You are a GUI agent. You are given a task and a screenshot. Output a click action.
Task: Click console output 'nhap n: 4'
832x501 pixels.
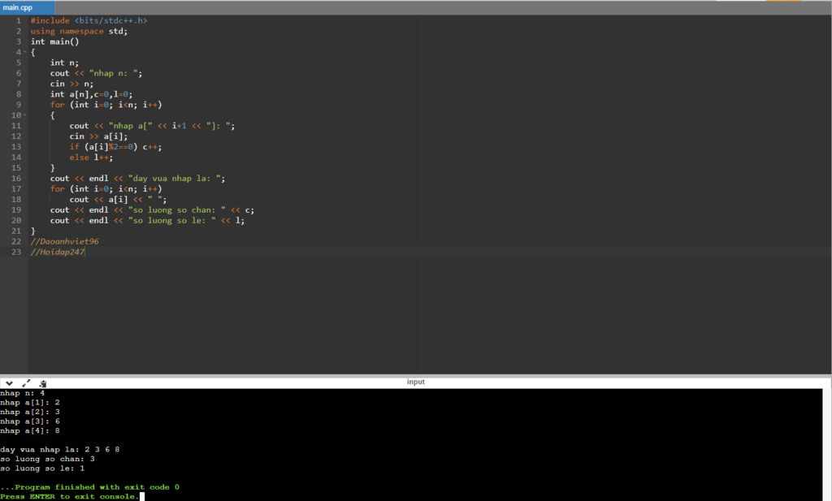22,393
